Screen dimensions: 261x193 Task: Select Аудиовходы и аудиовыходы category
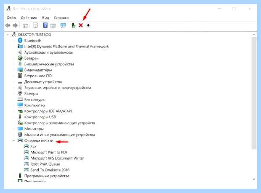point(49,52)
